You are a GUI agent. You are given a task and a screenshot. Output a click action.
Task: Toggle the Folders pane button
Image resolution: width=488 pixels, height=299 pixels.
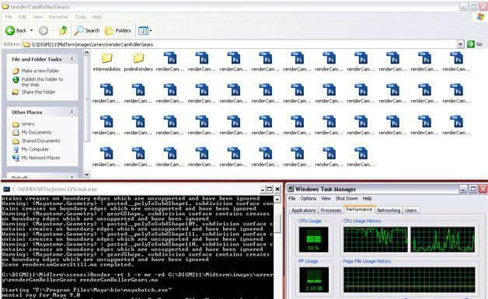pyautogui.click(x=118, y=30)
